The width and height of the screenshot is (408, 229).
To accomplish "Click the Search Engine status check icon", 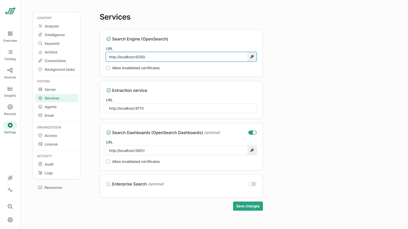I will coord(109,39).
